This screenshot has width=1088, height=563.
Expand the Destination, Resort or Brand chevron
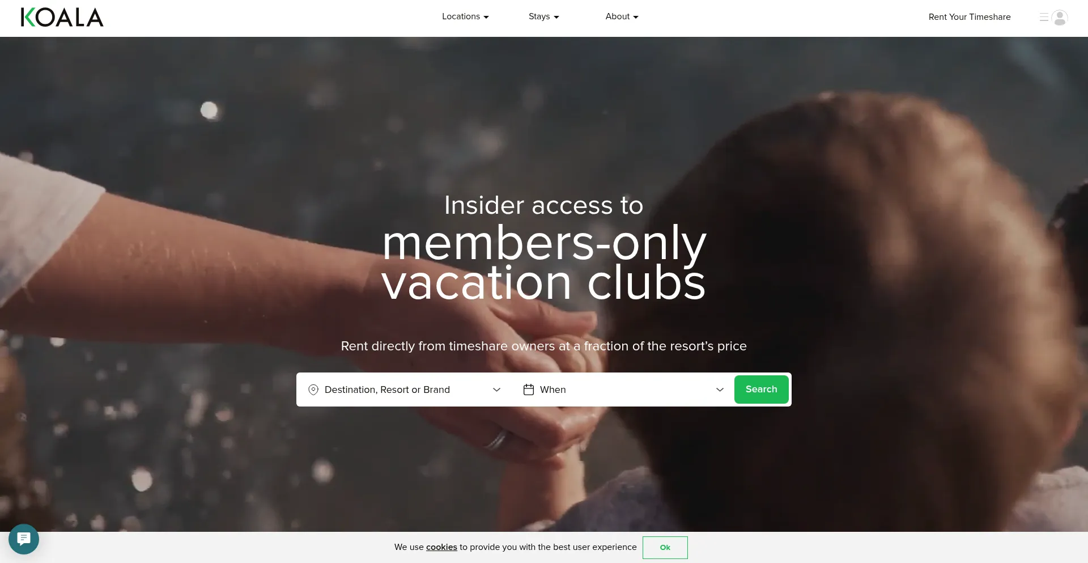click(x=497, y=390)
